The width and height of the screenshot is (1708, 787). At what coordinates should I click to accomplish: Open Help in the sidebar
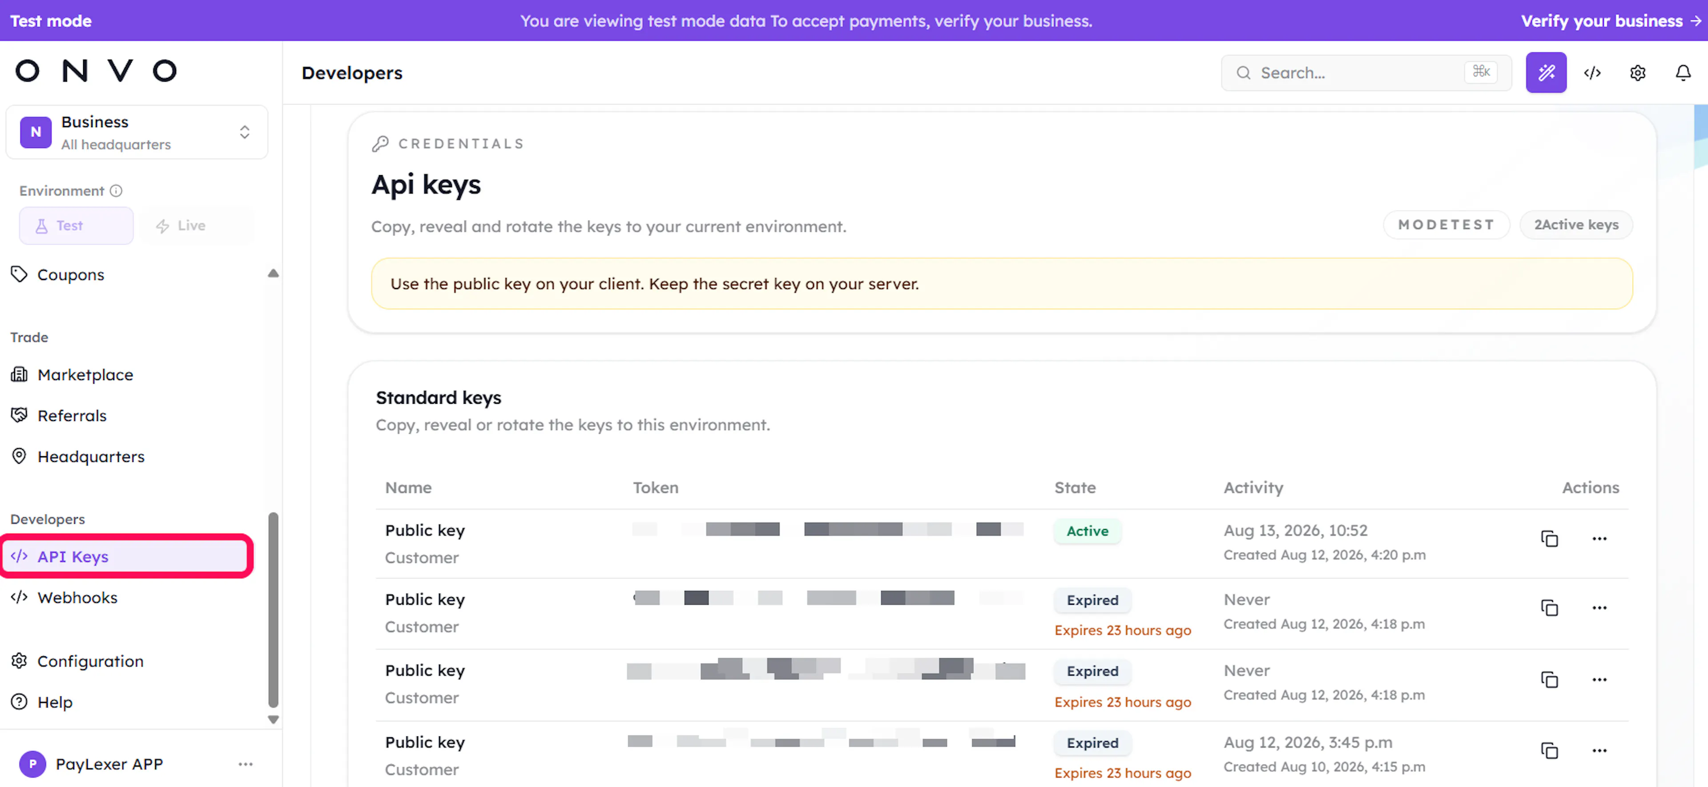click(41, 702)
